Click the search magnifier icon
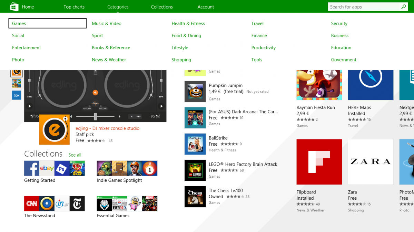The image size is (414, 232). click(x=404, y=7)
